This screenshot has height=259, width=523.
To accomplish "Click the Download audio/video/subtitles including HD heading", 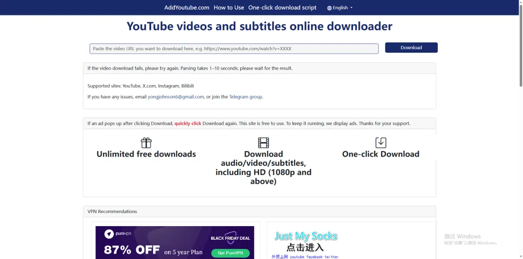I will (x=263, y=168).
